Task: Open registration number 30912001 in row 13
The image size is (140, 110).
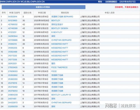Action: tap(12, 64)
